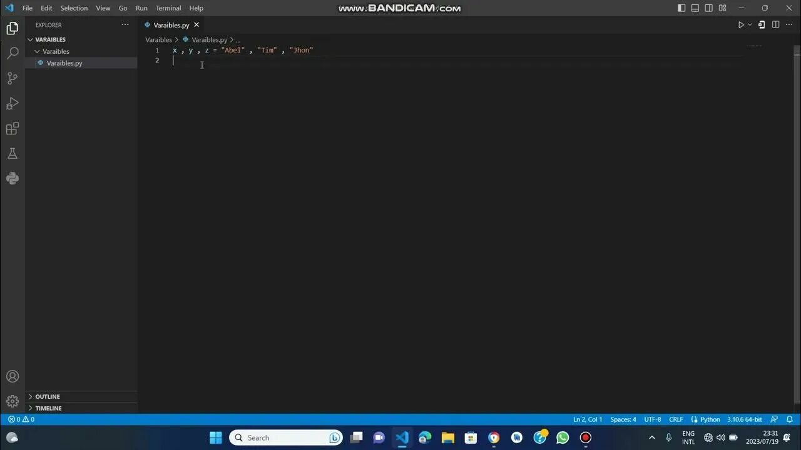801x450 pixels.
Task: Open the Testing flask view
Action: [x=13, y=153]
